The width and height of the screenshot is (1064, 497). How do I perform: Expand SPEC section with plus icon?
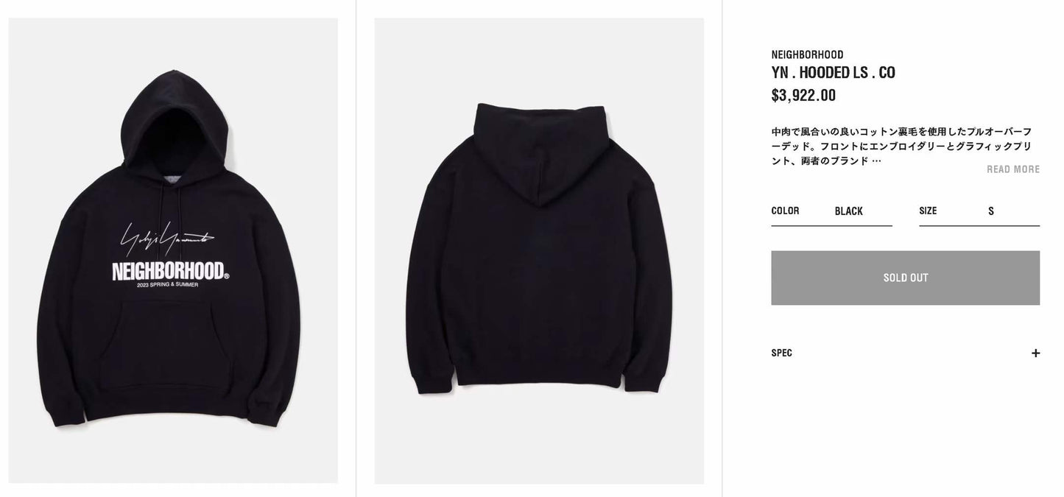click(x=1035, y=353)
